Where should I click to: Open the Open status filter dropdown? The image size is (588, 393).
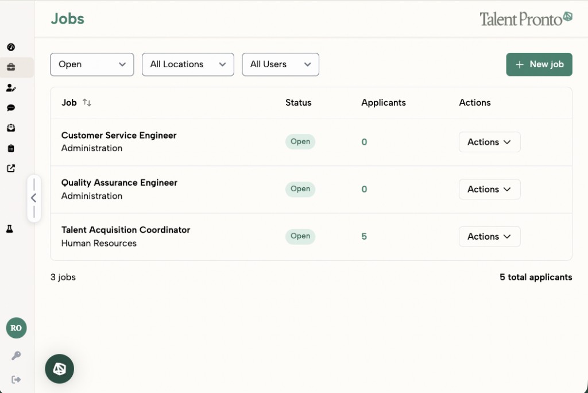coord(92,64)
